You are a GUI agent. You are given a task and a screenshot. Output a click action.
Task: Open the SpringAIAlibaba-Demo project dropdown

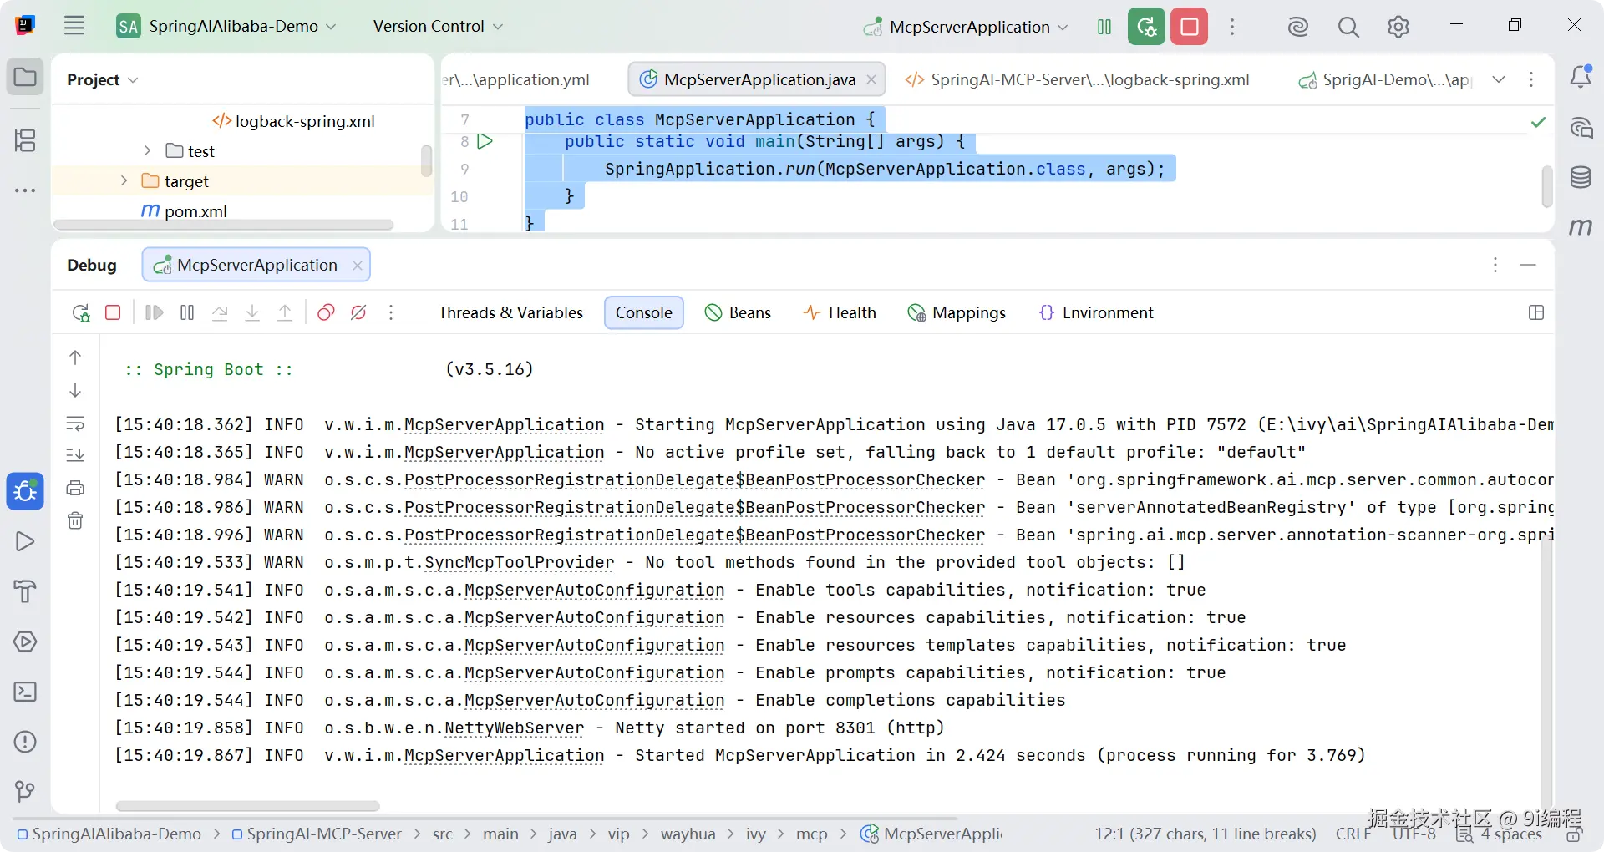coord(227,26)
